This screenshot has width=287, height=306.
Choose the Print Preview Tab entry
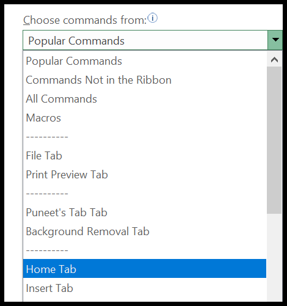click(145, 175)
